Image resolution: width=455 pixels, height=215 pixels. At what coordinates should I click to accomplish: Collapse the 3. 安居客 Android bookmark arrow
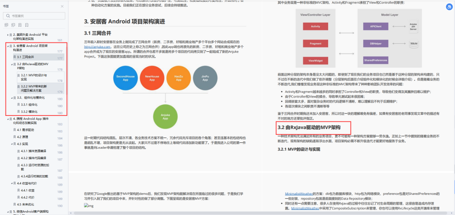click(8, 46)
